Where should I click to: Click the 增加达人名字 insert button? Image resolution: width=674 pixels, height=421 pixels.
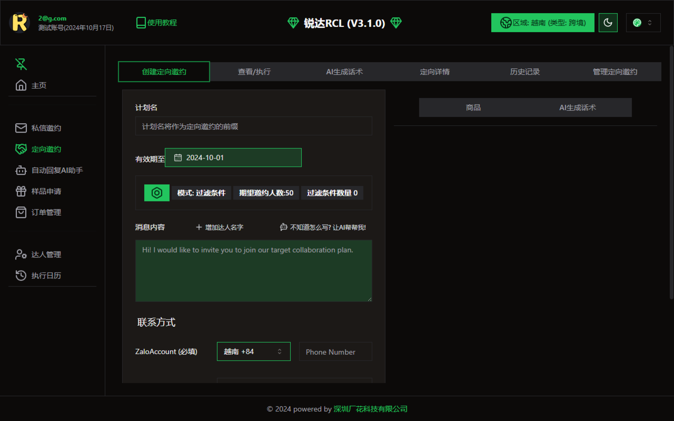219,227
